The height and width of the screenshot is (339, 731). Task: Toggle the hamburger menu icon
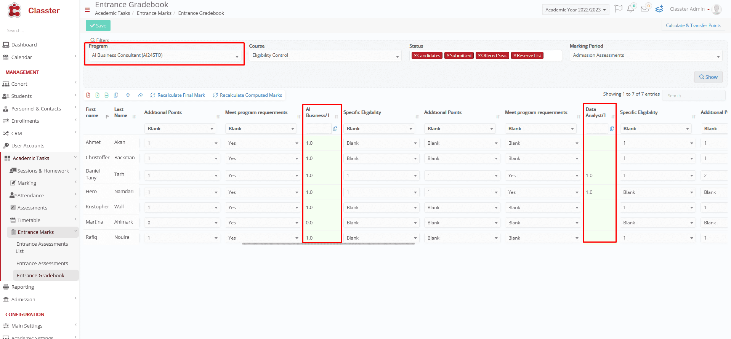(87, 10)
